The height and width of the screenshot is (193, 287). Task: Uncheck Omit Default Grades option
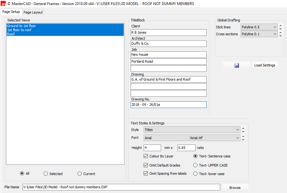(x=146, y=165)
